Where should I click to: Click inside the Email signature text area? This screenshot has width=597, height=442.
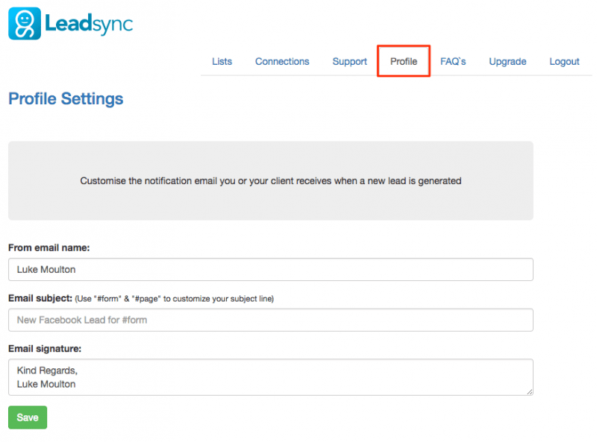click(x=270, y=377)
